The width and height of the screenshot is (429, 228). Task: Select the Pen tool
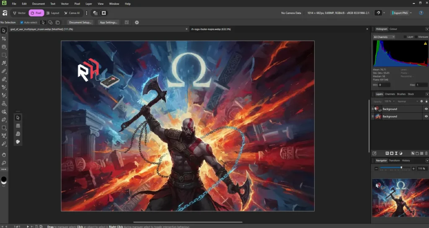(4, 119)
